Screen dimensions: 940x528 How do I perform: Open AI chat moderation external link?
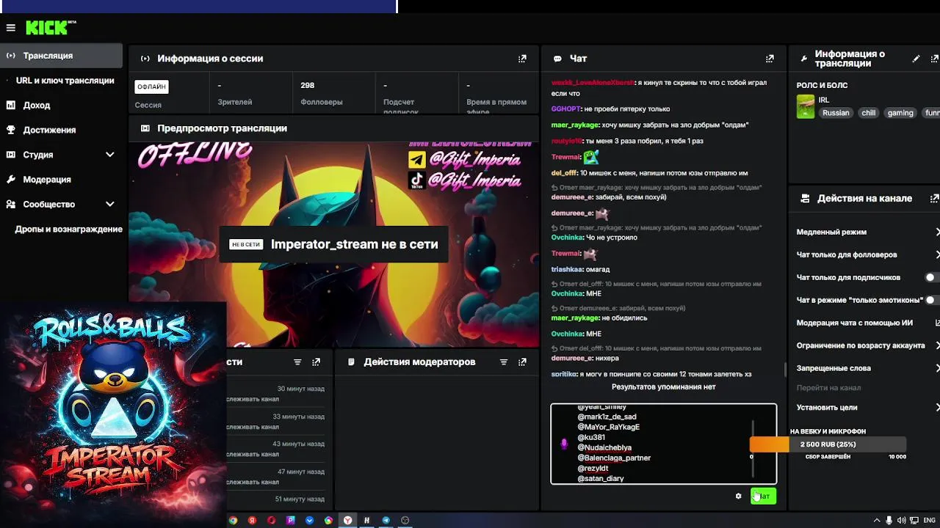tap(938, 323)
